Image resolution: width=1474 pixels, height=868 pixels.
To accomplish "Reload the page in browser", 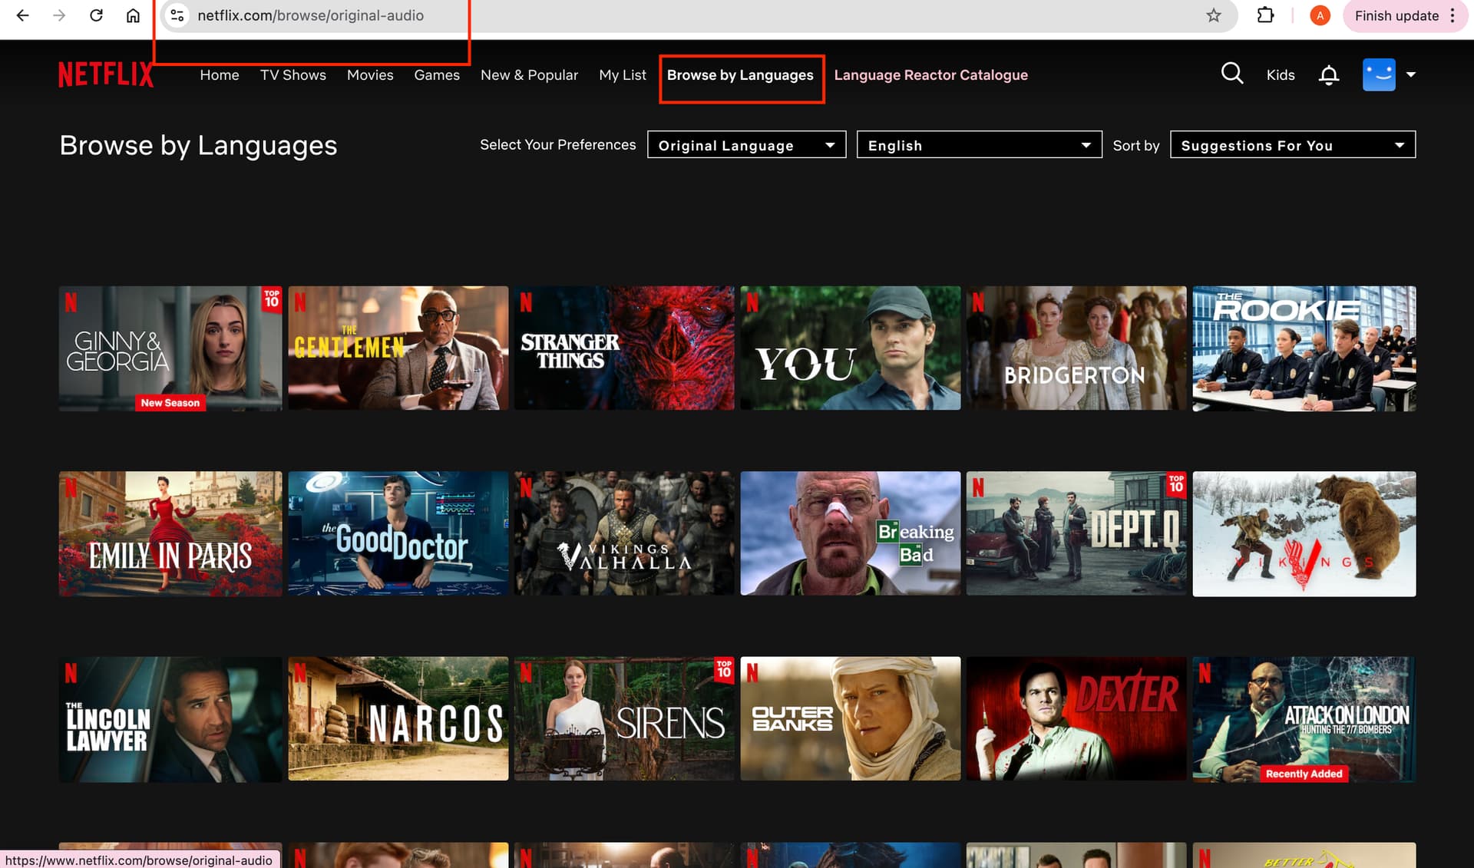I will point(96,15).
